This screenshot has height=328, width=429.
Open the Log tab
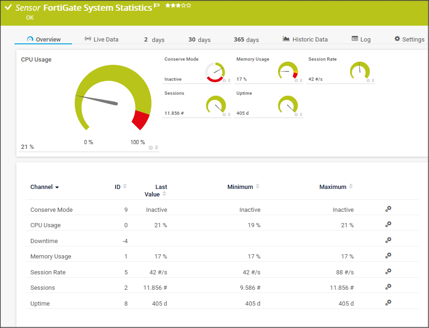(x=361, y=40)
